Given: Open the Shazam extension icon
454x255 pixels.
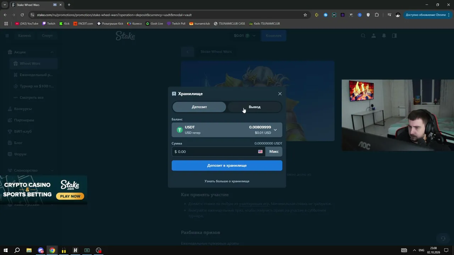Looking at the screenshot, I should pos(326,15).
